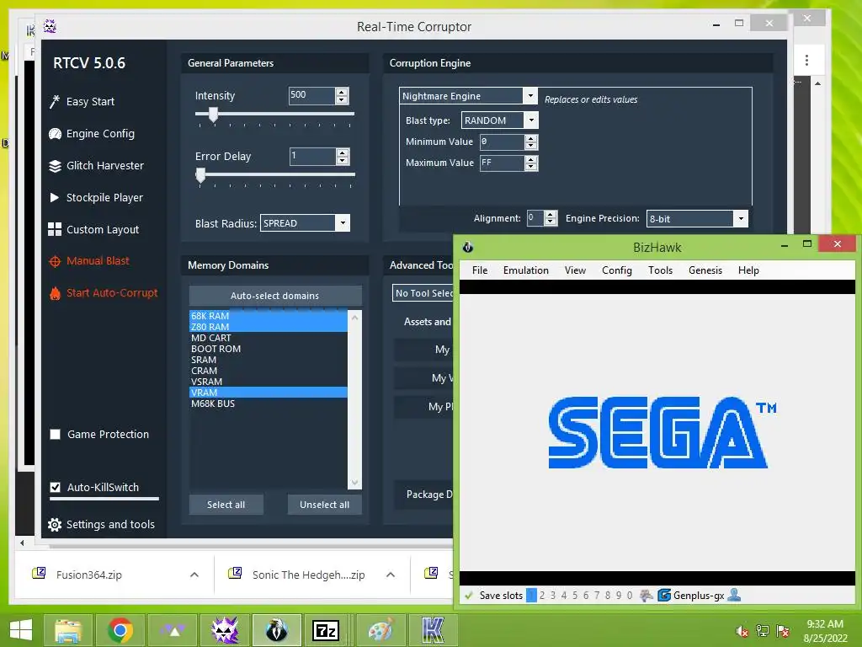Click the BizHawk icon in taskbar
This screenshot has height=647, width=862.
pos(276,630)
